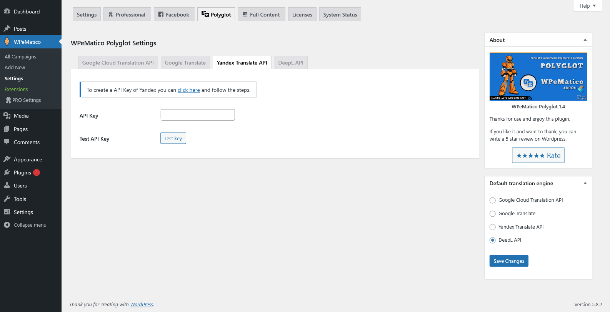This screenshot has height=312, width=610.
Task: Open All Campaigns in sidebar
Action: pyautogui.click(x=20, y=56)
